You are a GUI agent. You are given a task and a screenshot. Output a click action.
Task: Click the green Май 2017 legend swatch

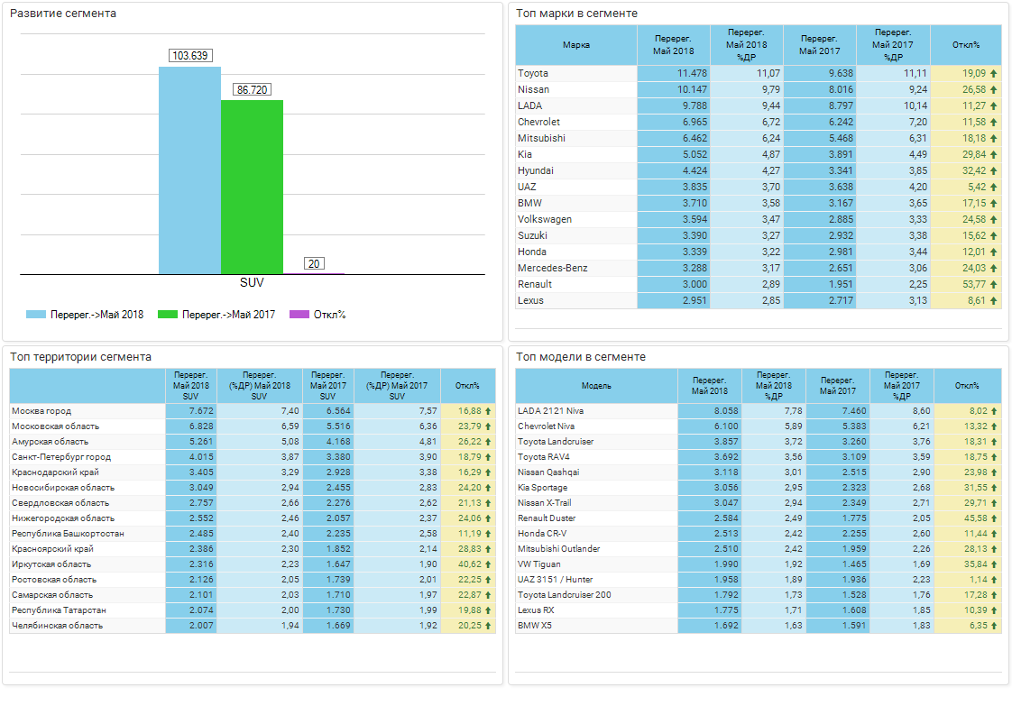click(168, 315)
